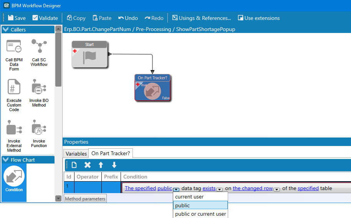Click the 'exists' link
This screenshot has width=351, height=218.
209,188
